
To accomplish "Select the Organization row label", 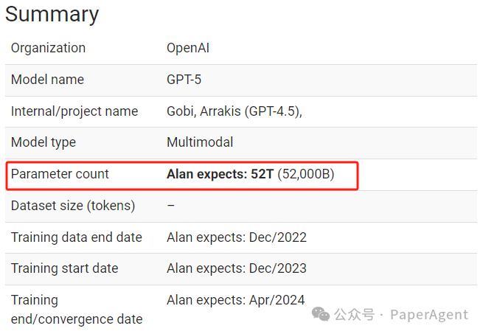I will (49, 48).
